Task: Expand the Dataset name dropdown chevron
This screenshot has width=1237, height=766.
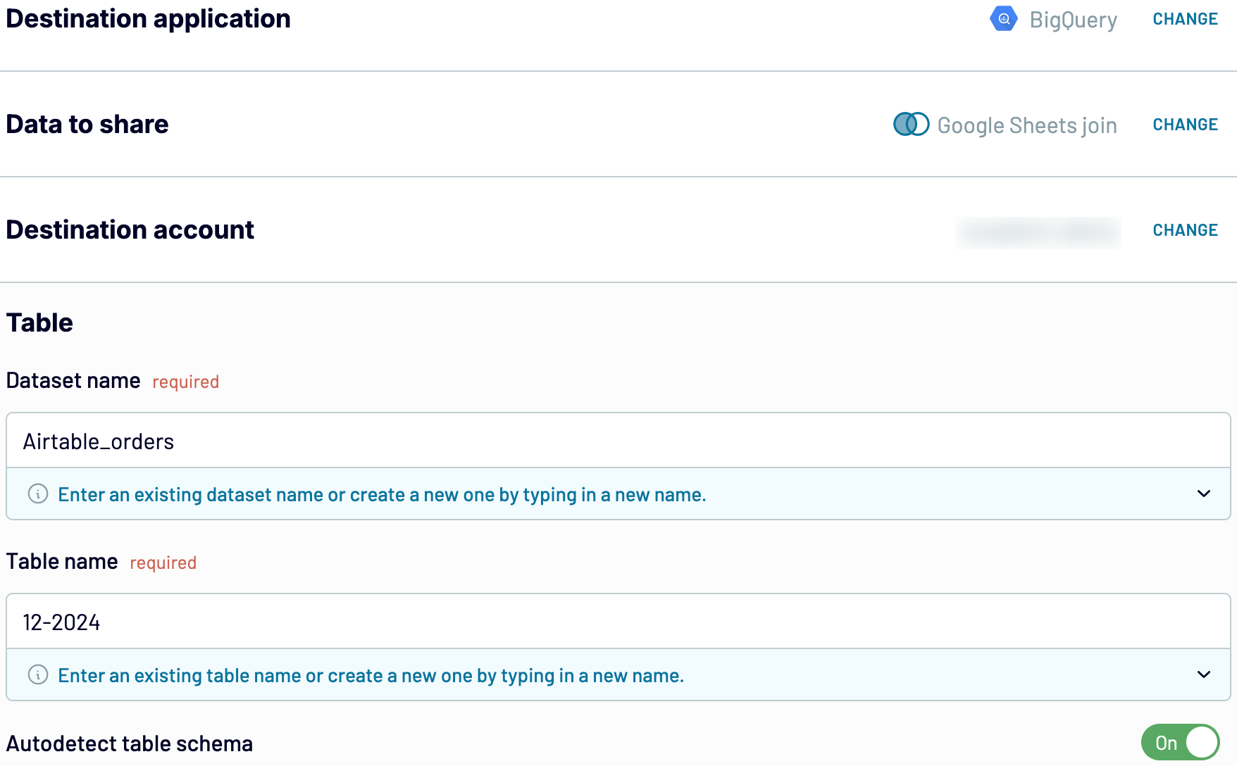Action: (x=1203, y=494)
